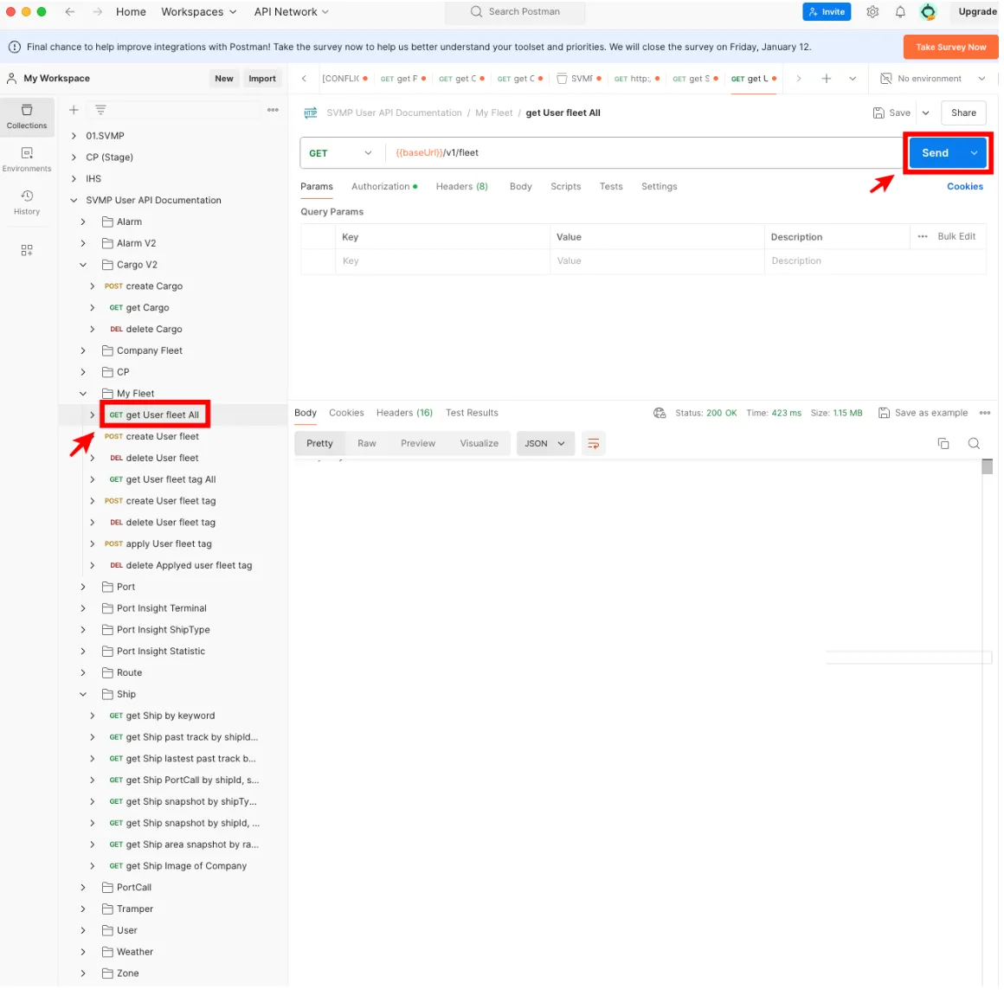Open the Send button dropdown arrow
Viewport: 1004px width, 1002px height.
click(975, 154)
